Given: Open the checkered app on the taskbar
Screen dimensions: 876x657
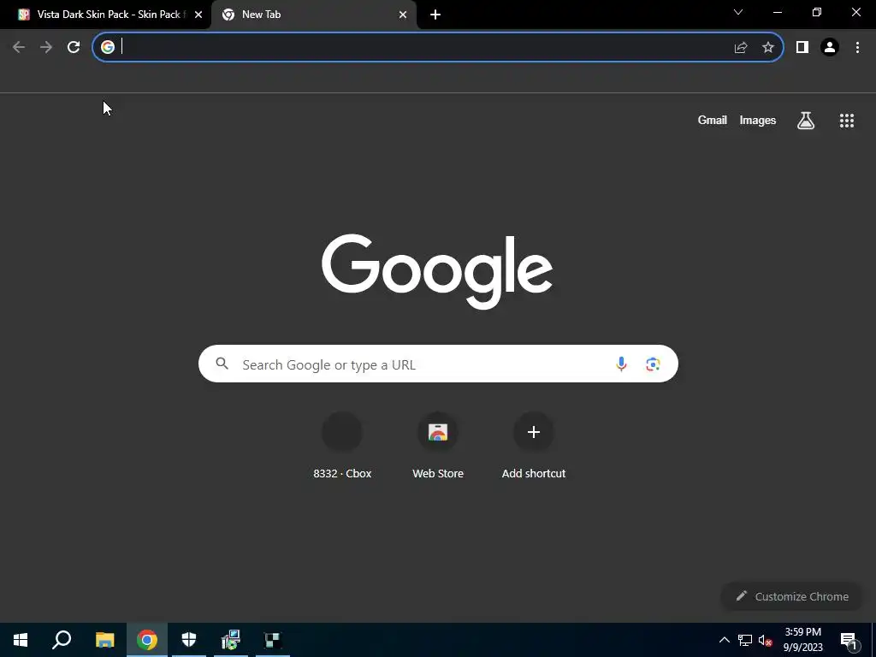Looking at the screenshot, I should pos(272,640).
